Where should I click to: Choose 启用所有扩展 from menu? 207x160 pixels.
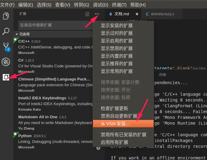[x=123, y=142]
